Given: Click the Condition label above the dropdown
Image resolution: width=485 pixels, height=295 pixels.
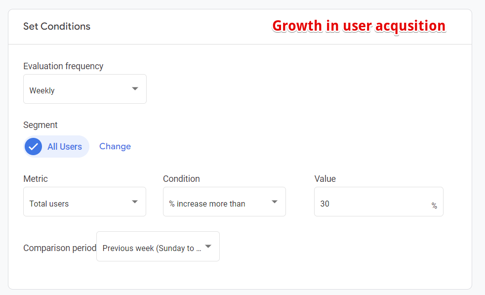Looking at the screenshot, I should click(181, 179).
